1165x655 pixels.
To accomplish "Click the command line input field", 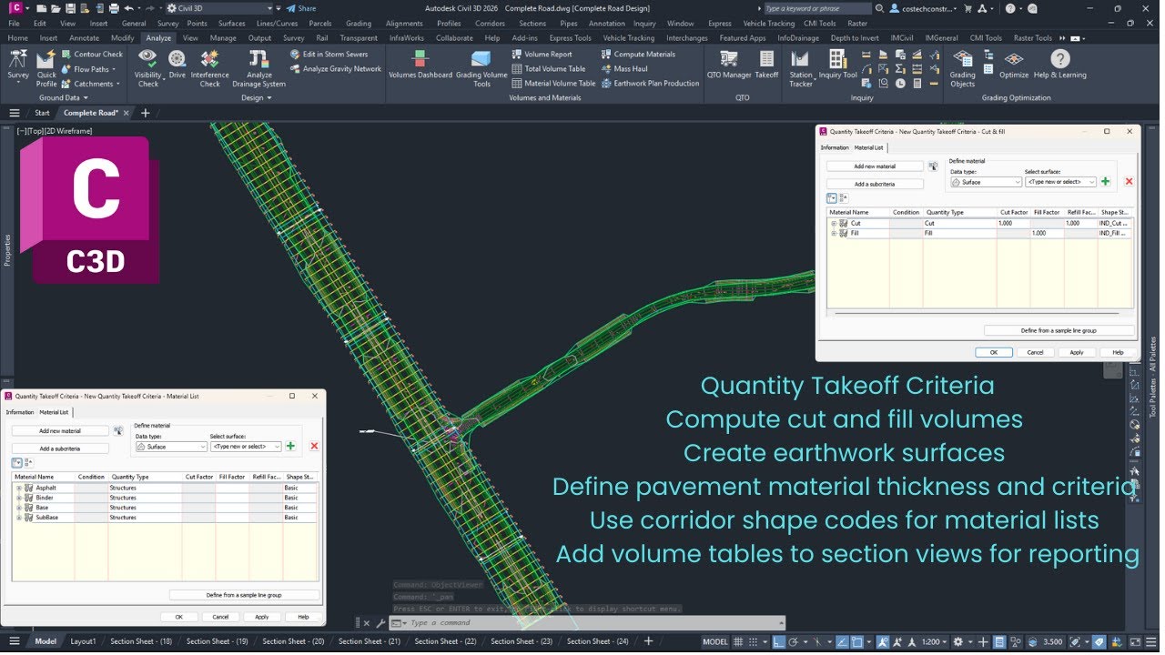I will pos(592,623).
